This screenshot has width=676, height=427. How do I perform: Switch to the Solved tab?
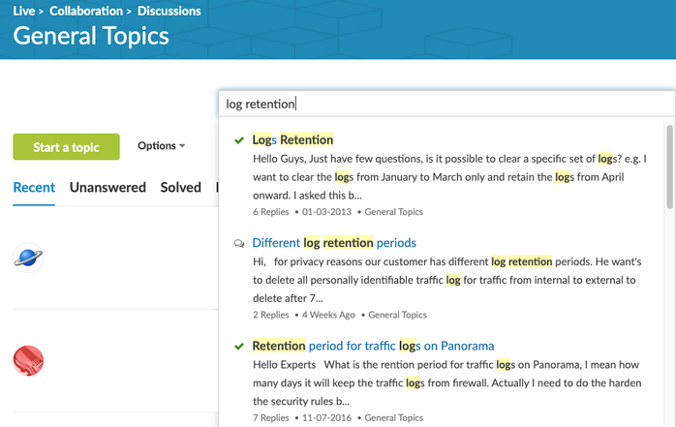[180, 188]
